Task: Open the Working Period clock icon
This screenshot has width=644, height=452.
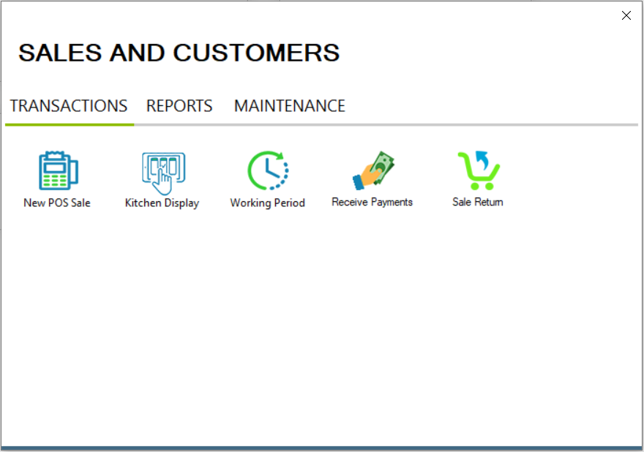Action: click(268, 170)
